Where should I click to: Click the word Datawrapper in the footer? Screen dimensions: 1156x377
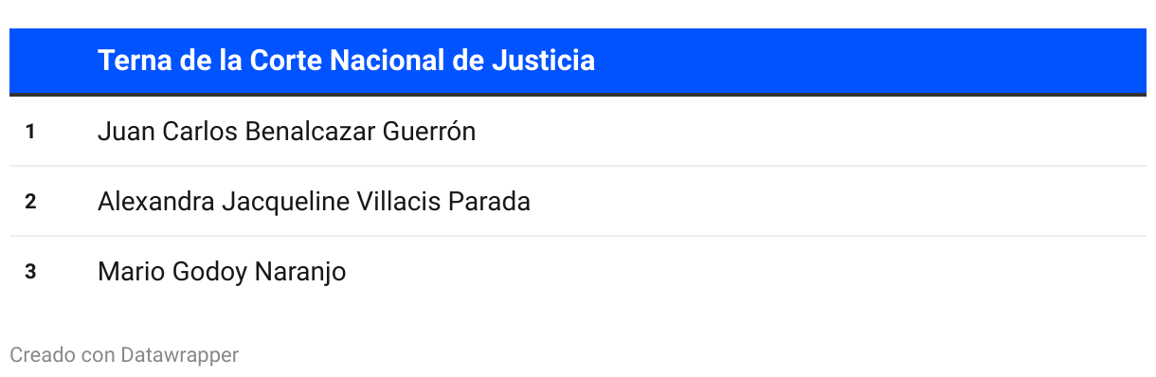tap(179, 355)
